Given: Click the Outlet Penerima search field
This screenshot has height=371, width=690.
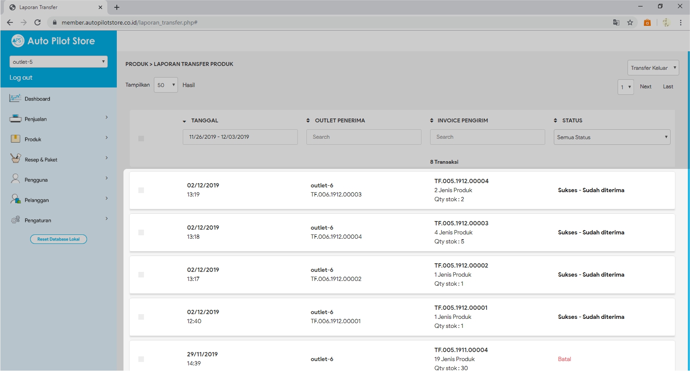Looking at the screenshot, I should pos(364,137).
